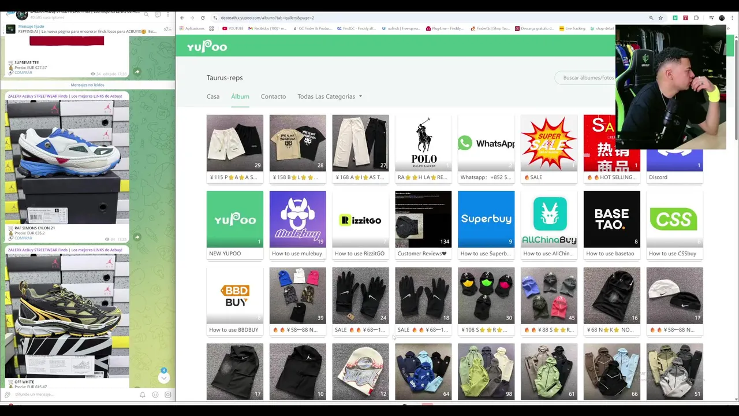Open the How to use CSSbuy album
The image size is (739, 416).
[675, 225]
